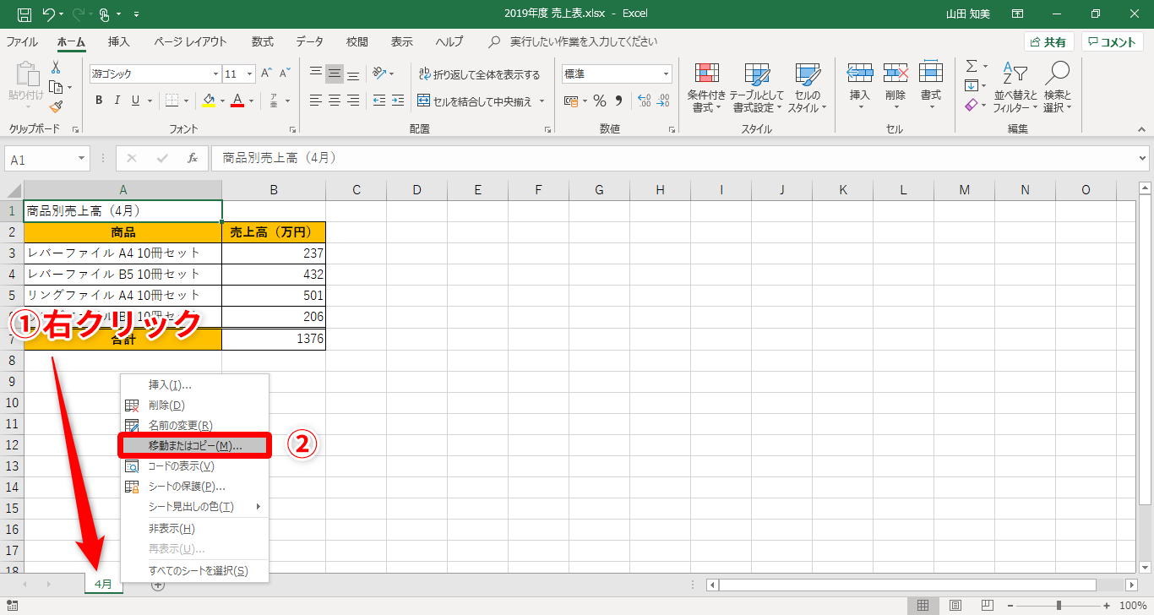Open the 条件付き書式 dropdown

(706, 86)
